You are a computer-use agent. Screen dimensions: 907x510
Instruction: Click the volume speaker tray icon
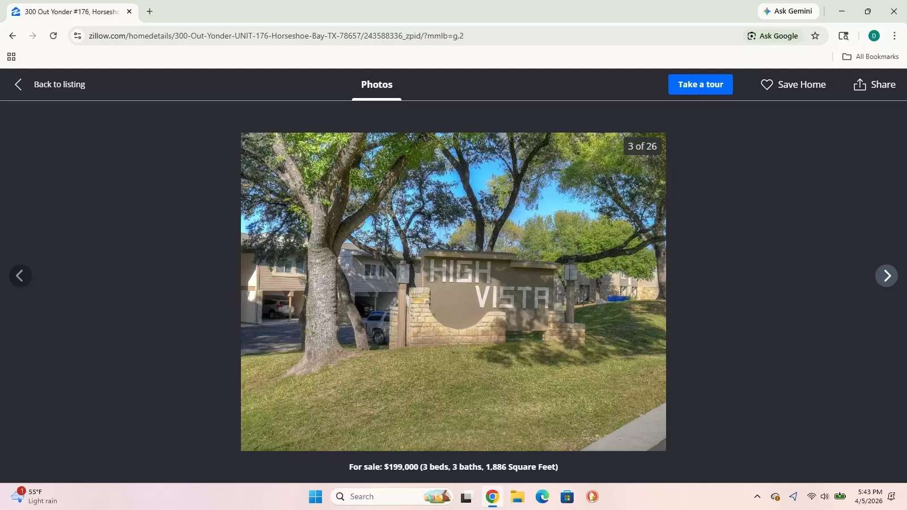824,497
